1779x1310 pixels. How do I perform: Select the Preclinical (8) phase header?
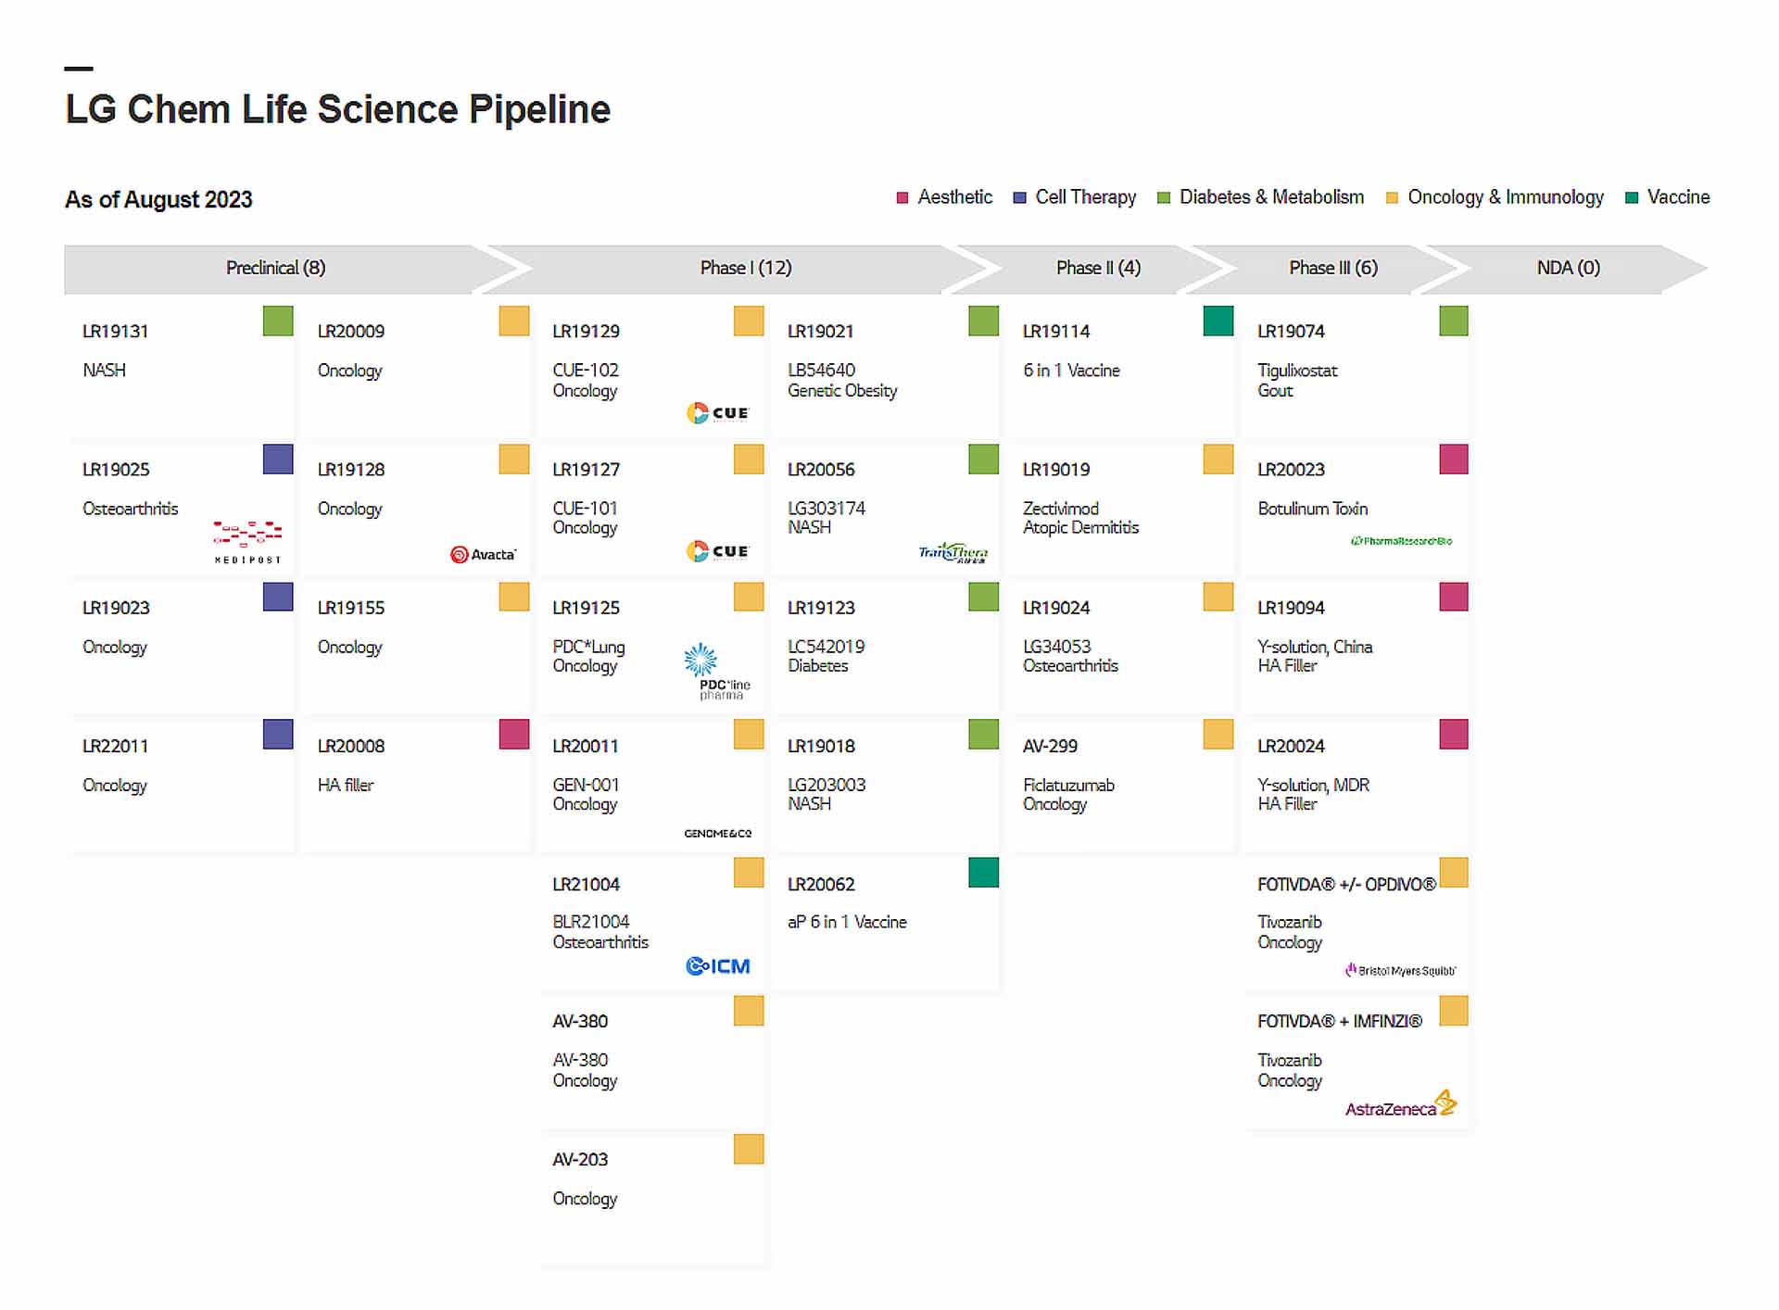click(276, 268)
